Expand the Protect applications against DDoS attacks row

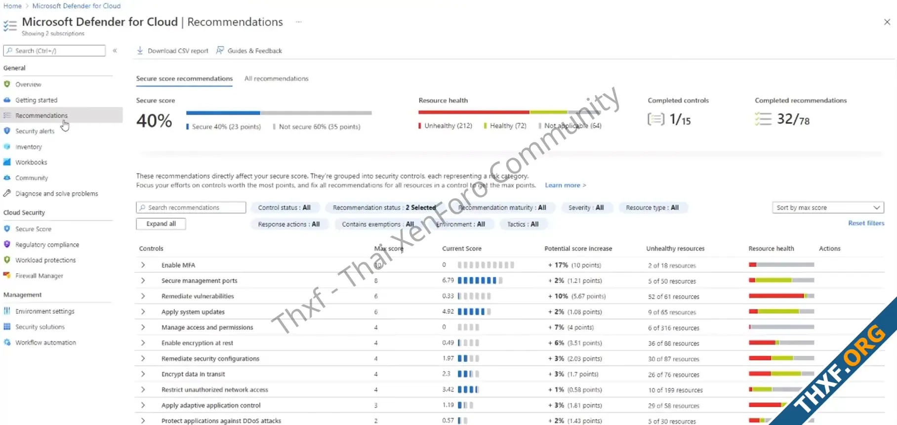[x=143, y=421]
